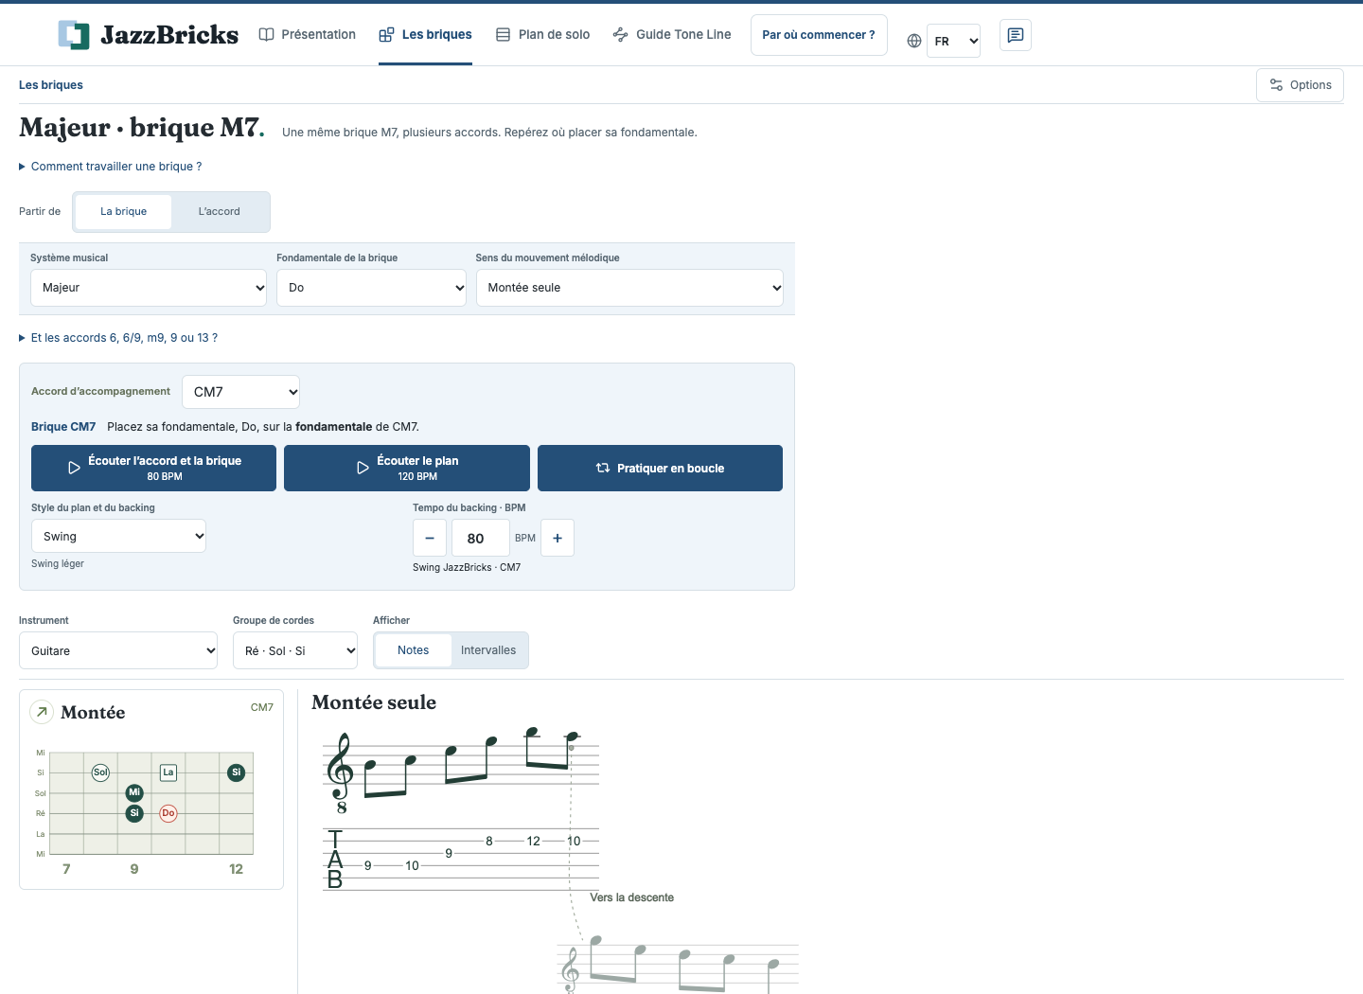Screen dimensions: 1363x994
Task: Start Pratiquer en boucle
Action: (x=660, y=468)
